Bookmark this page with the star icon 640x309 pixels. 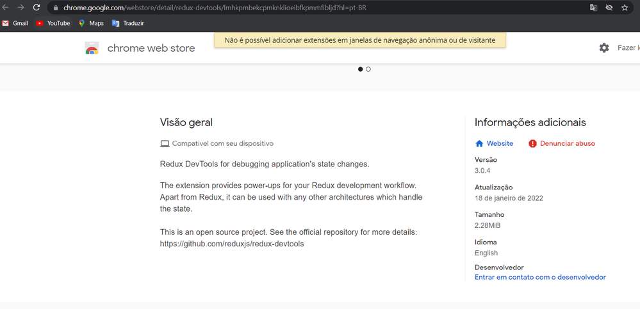click(x=625, y=7)
